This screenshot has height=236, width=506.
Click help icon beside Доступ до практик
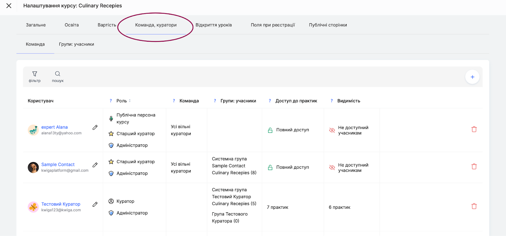(270, 101)
